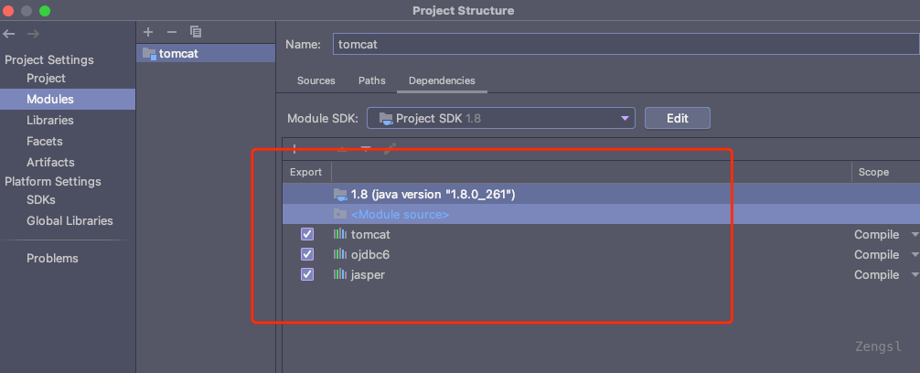Click the ojdbc6 library icon
This screenshot has width=920, height=373.
point(340,254)
